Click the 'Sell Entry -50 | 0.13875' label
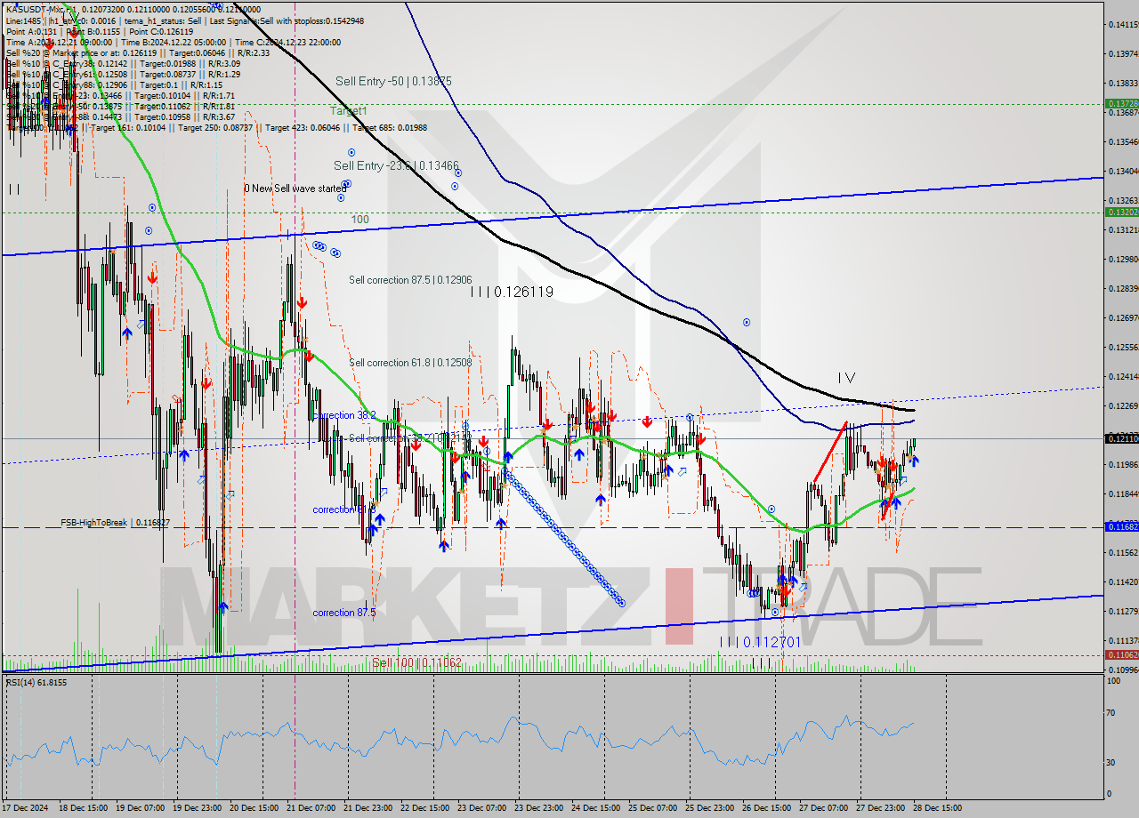This screenshot has height=818, width=1139. pos(393,81)
